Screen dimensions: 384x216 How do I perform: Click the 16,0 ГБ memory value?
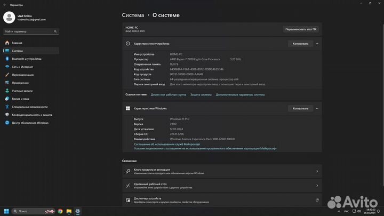point(174,64)
